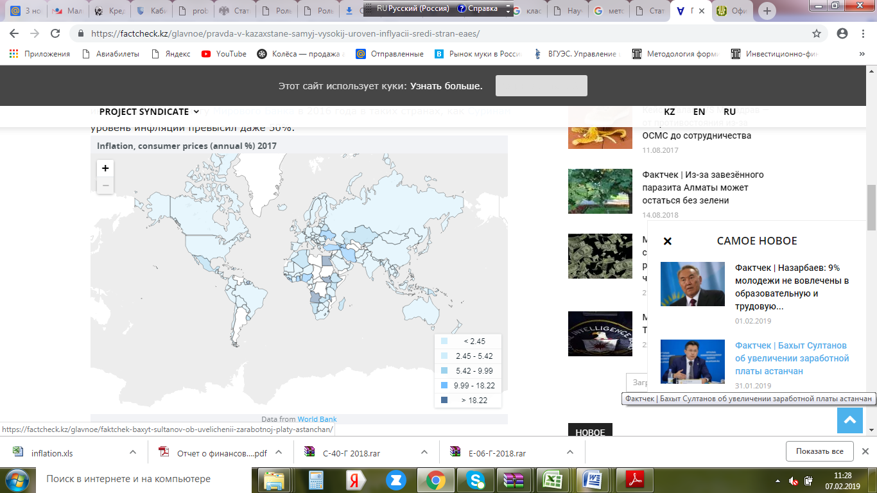
Task: Switch site language to EN
Action: [x=699, y=112]
